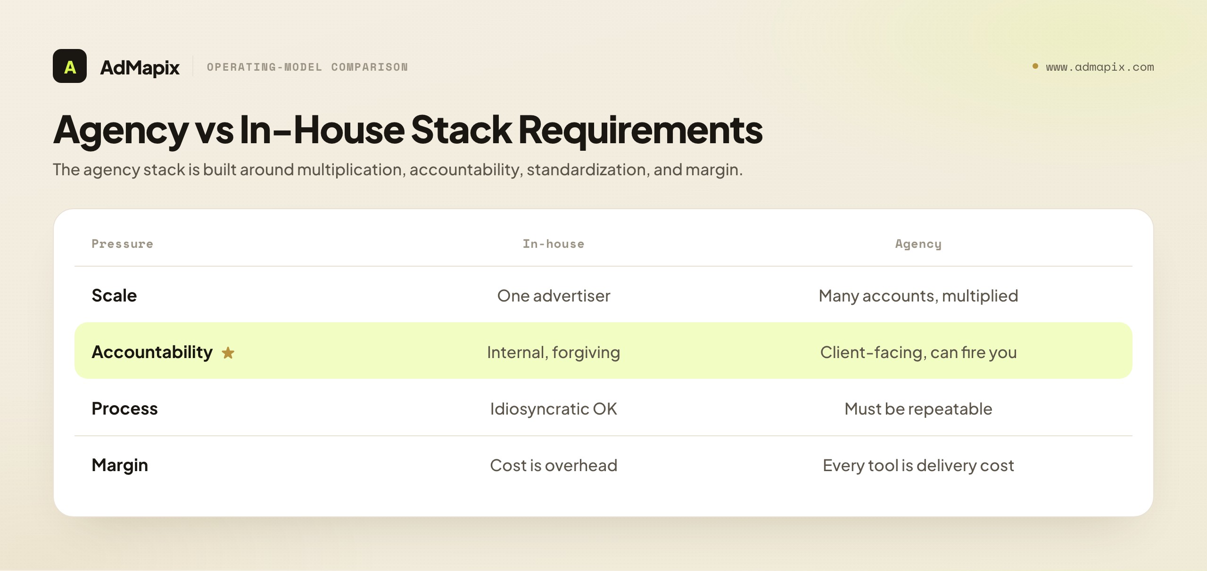Click the 'Many accounts, multiplied' cell
The image size is (1207, 571).
point(918,296)
